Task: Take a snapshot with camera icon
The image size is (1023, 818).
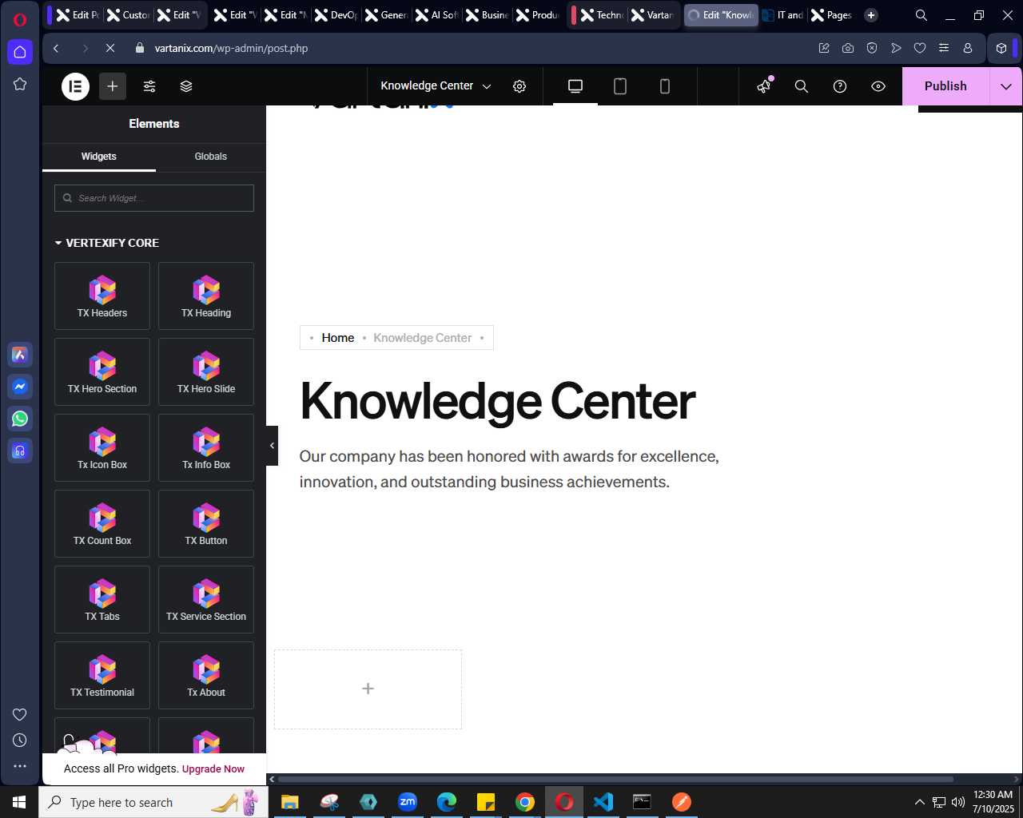Action: (x=848, y=48)
